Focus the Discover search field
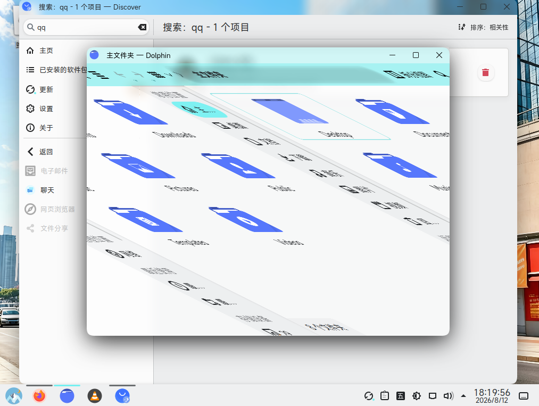 click(x=86, y=27)
